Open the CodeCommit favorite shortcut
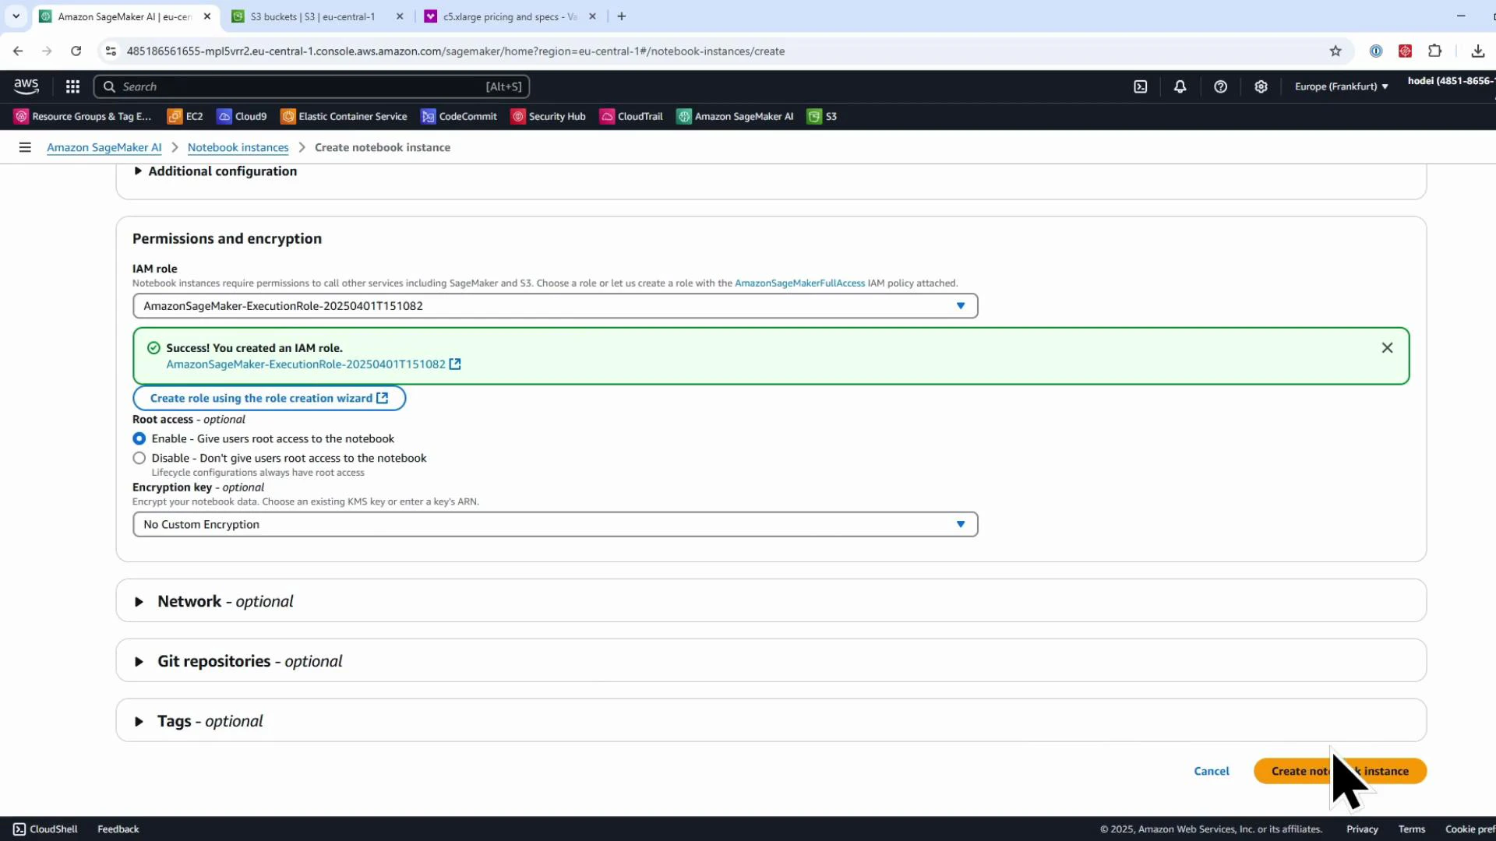Viewport: 1496px width, 841px height. [458, 116]
